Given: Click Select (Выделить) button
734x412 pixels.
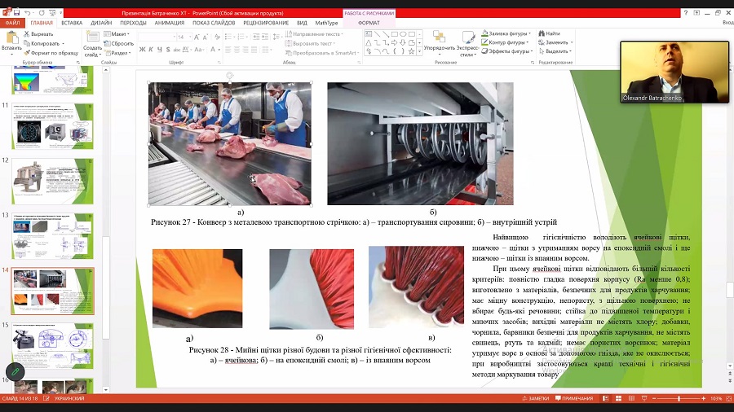Looking at the screenshot, I should tap(555, 51).
